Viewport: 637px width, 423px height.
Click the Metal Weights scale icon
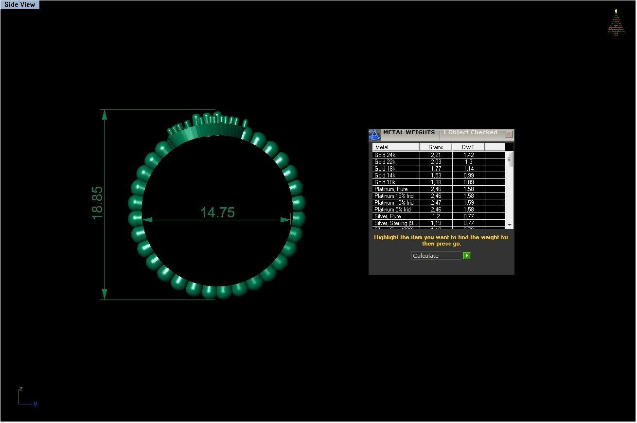(374, 135)
